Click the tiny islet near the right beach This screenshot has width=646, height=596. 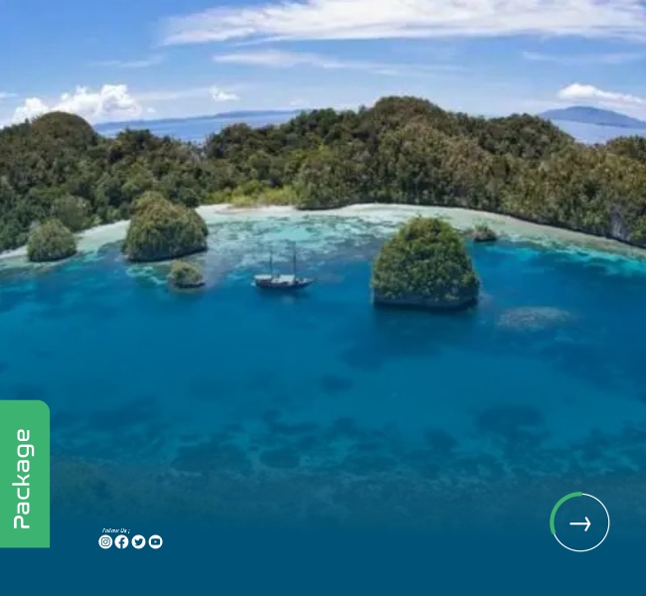click(484, 233)
